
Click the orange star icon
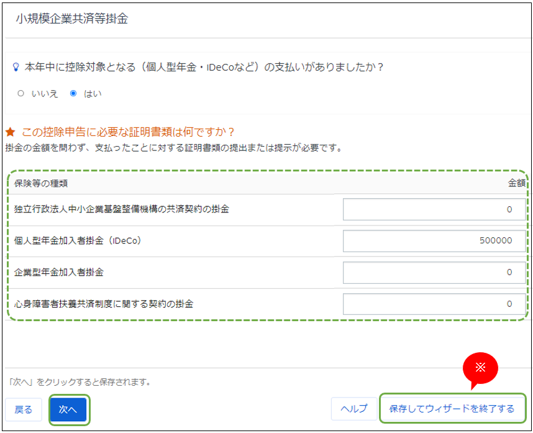pyautogui.click(x=11, y=132)
